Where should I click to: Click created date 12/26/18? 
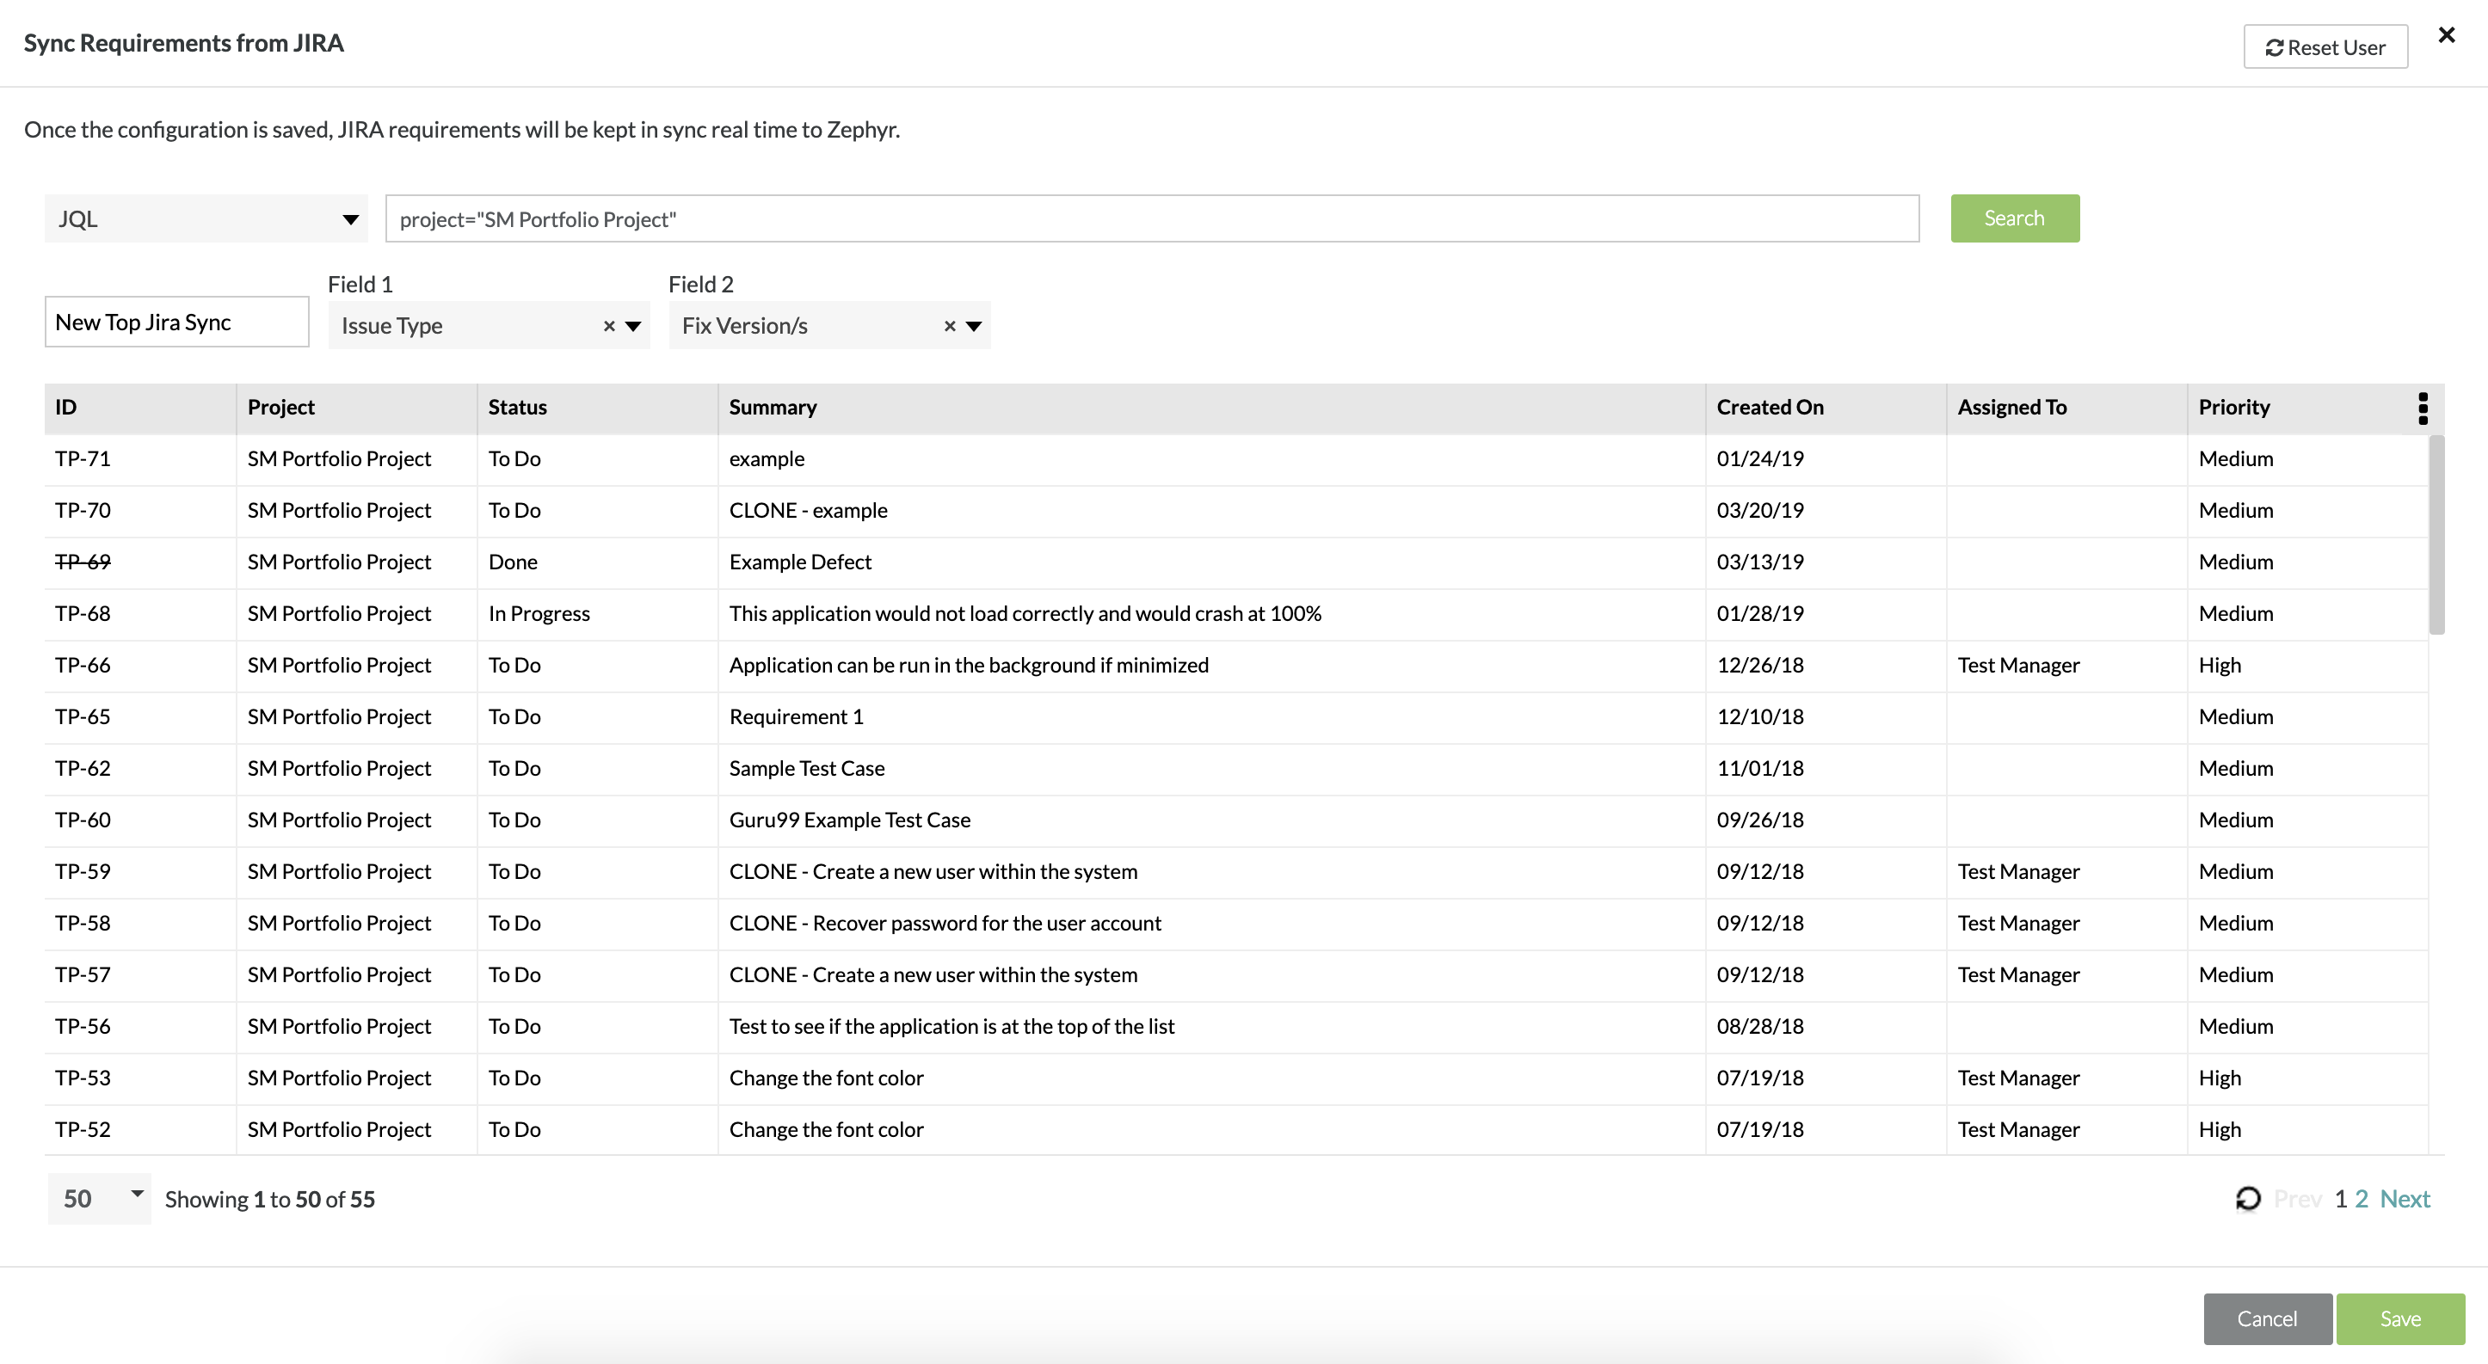[1761, 665]
